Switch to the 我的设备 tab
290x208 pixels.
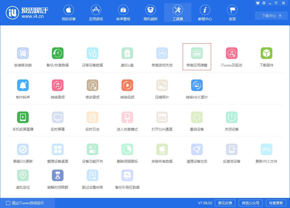69,12
